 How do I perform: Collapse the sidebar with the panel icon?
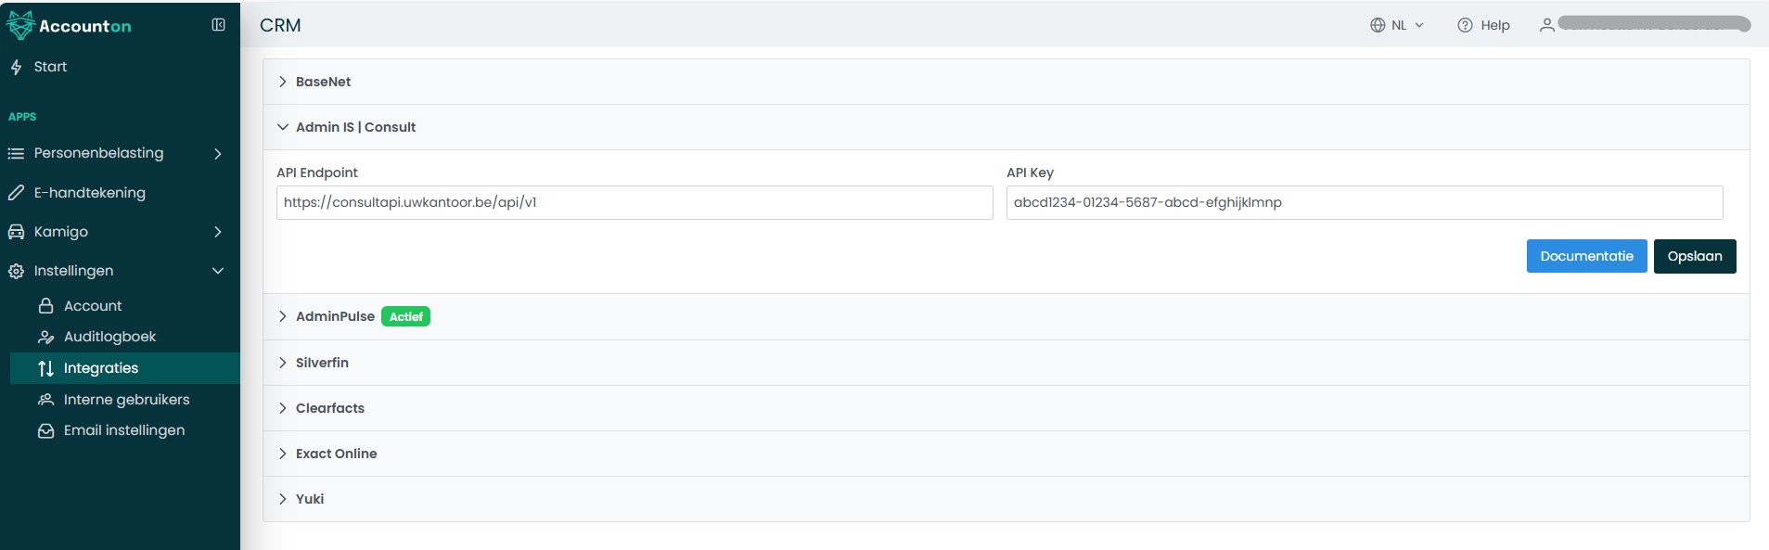[x=218, y=25]
